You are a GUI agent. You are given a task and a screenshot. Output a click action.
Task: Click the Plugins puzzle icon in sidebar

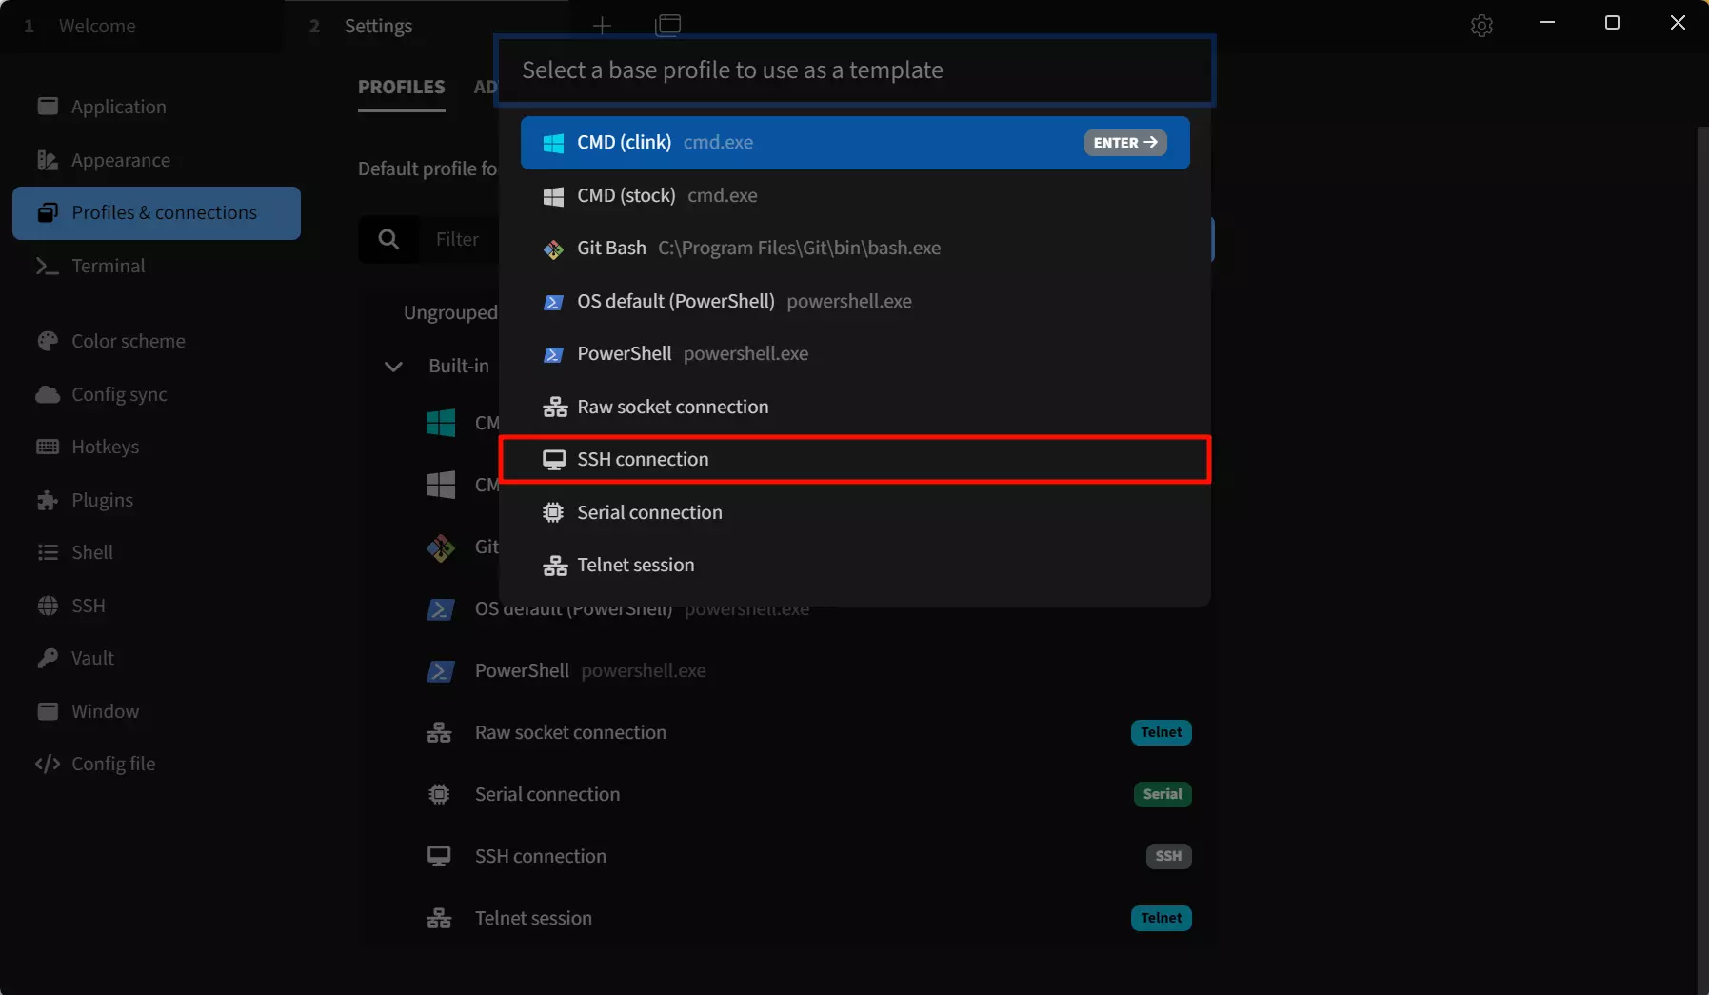(48, 500)
